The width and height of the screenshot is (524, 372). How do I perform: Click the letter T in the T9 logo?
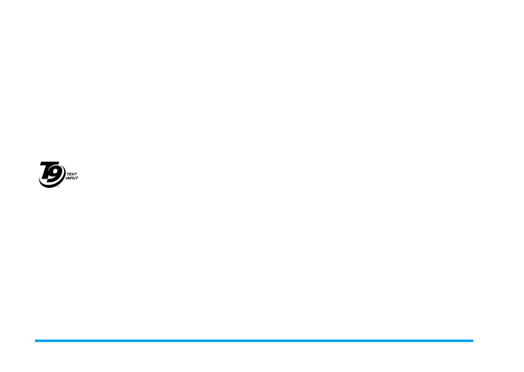pos(46,170)
